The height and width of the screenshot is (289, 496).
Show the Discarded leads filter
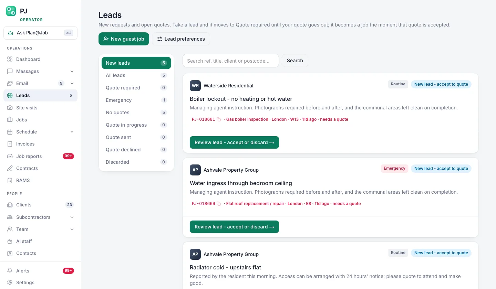(x=136, y=162)
